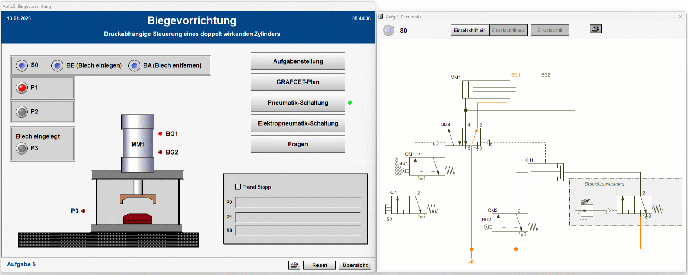Click the Reset button

(319, 265)
